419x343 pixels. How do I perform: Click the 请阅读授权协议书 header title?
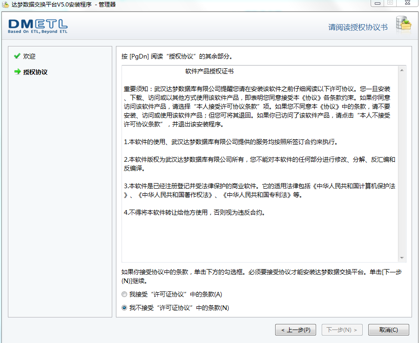click(x=358, y=27)
